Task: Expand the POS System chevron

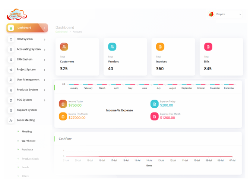Action: pyautogui.click(x=44, y=100)
